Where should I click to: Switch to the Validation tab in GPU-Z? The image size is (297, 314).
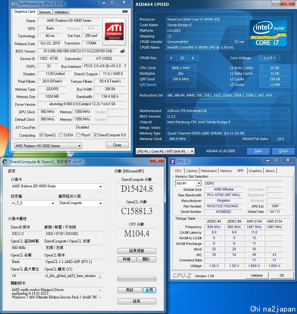coord(61,12)
